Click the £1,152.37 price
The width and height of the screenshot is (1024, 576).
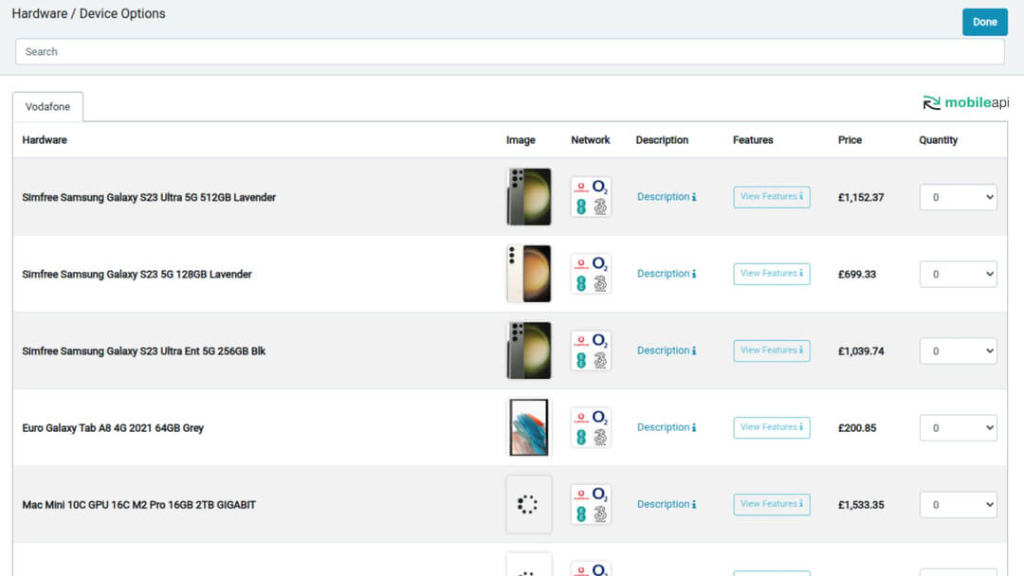click(x=861, y=197)
